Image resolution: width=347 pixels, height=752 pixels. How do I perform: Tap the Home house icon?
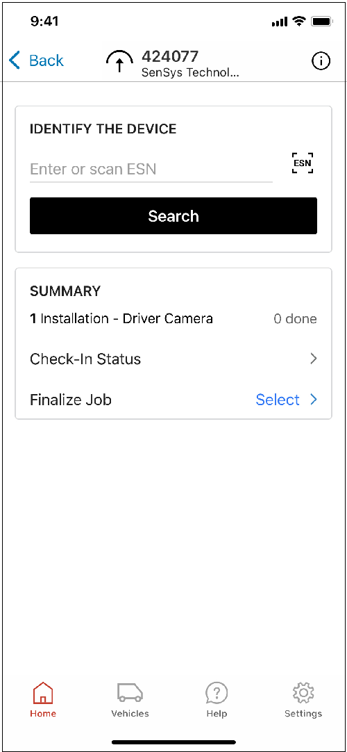point(43,693)
